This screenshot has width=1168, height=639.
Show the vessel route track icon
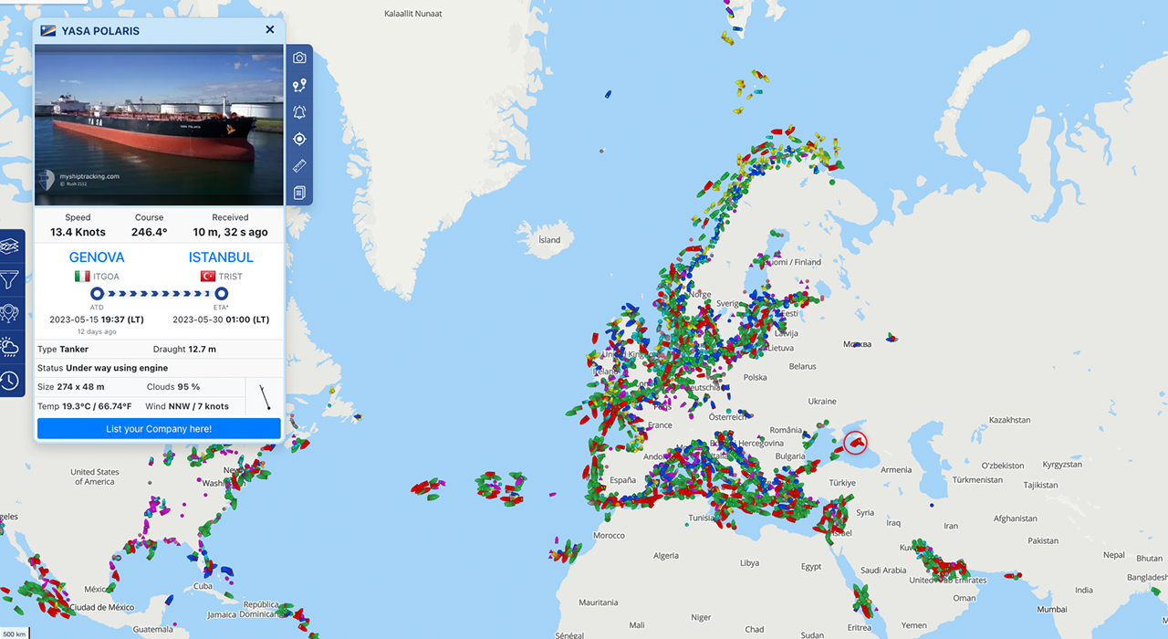click(299, 85)
